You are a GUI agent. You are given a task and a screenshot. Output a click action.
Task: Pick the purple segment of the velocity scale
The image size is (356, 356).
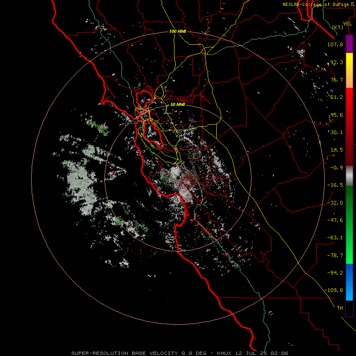tap(349, 44)
